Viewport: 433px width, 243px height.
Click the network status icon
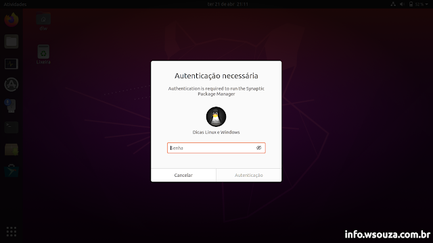[393, 4]
